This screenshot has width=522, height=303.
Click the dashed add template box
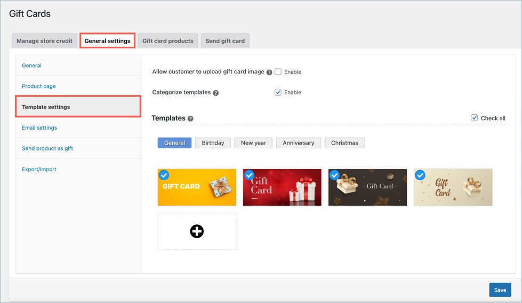click(x=197, y=231)
